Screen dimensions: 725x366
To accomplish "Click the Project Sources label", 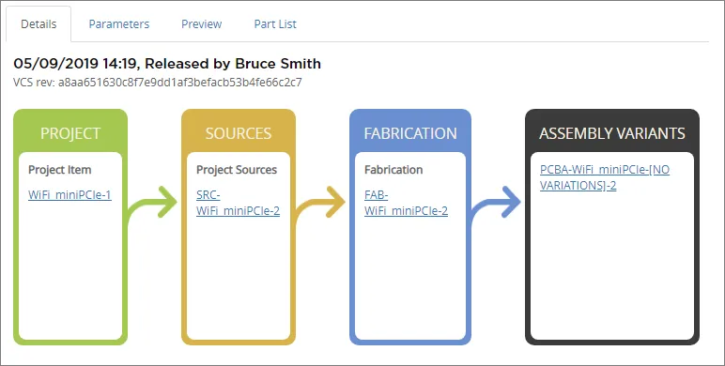I will (237, 170).
